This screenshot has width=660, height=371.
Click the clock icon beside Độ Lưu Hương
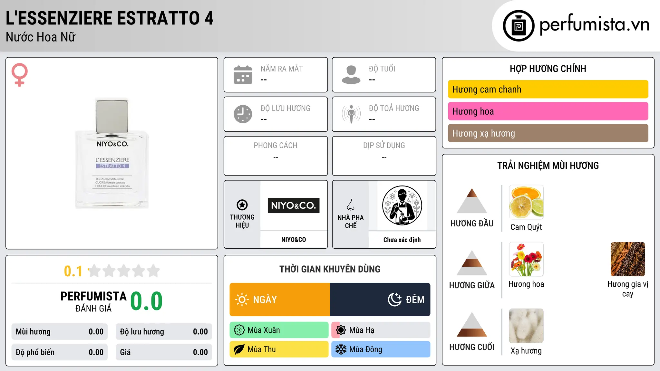tap(243, 114)
